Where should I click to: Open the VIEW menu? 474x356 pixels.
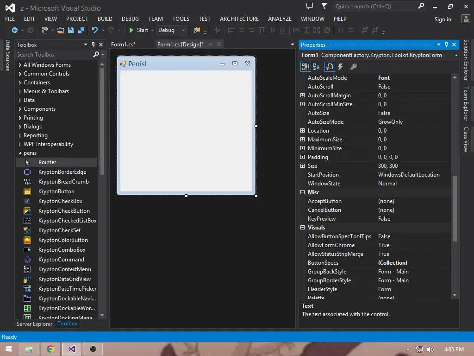(x=50, y=19)
